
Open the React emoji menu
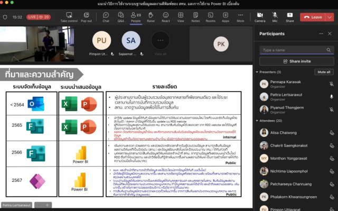click(x=165, y=17)
